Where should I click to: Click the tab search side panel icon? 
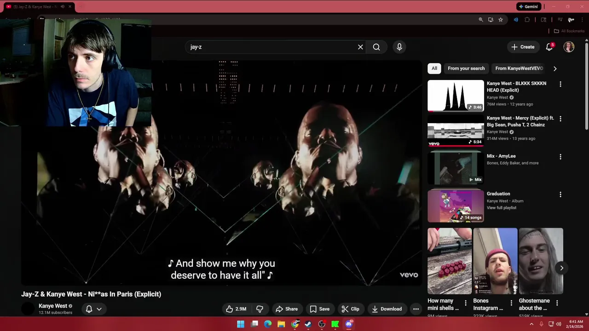tap(543, 20)
